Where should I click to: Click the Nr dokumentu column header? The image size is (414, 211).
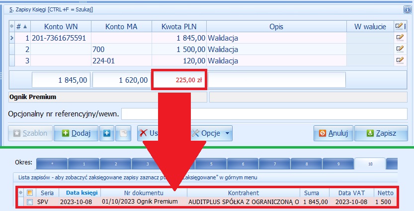coord(144,193)
